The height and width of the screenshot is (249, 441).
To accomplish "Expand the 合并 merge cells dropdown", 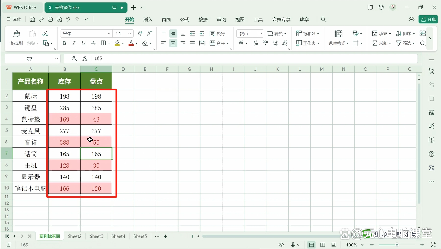I will pyautogui.click(x=228, y=43).
